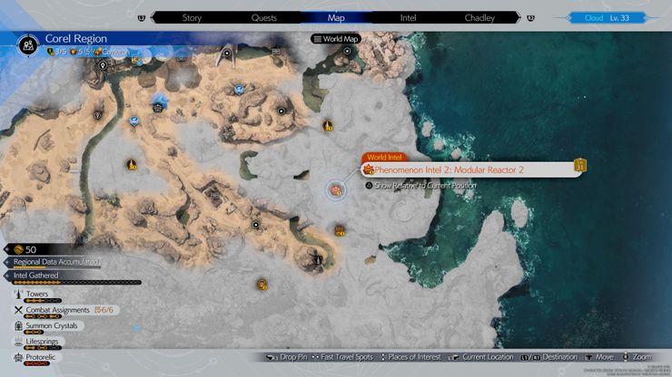
Task: Click the Fast Travel Spots option
Action: (x=342, y=357)
